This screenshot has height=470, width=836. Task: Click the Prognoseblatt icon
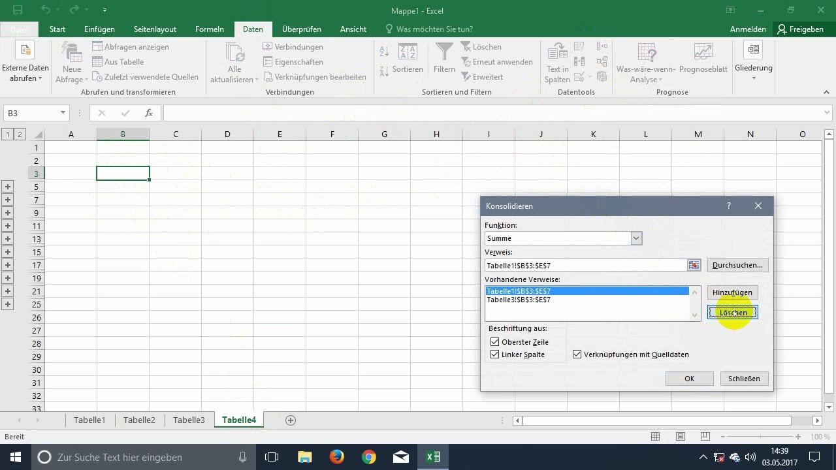[703, 52]
